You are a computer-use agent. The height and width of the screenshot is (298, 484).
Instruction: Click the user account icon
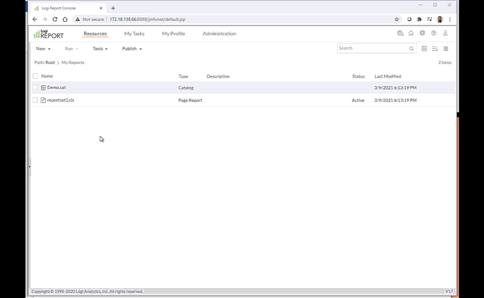[445, 34]
